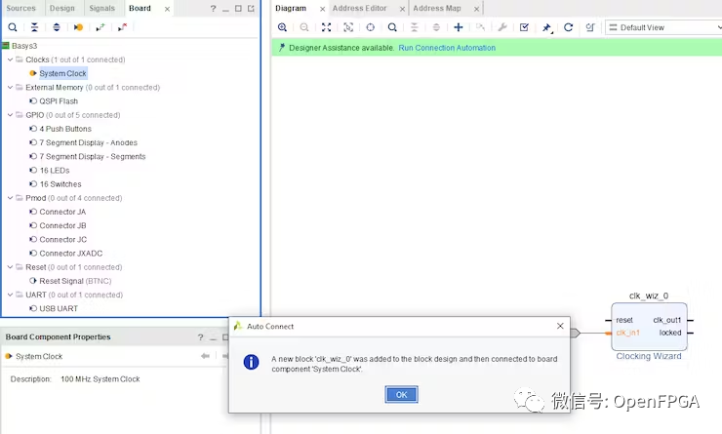Open the Default View dropdown
722x434 pixels.
click(662, 27)
